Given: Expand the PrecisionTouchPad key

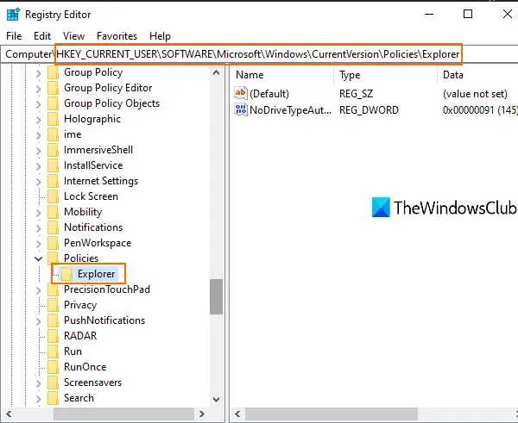Looking at the screenshot, I should [38, 289].
